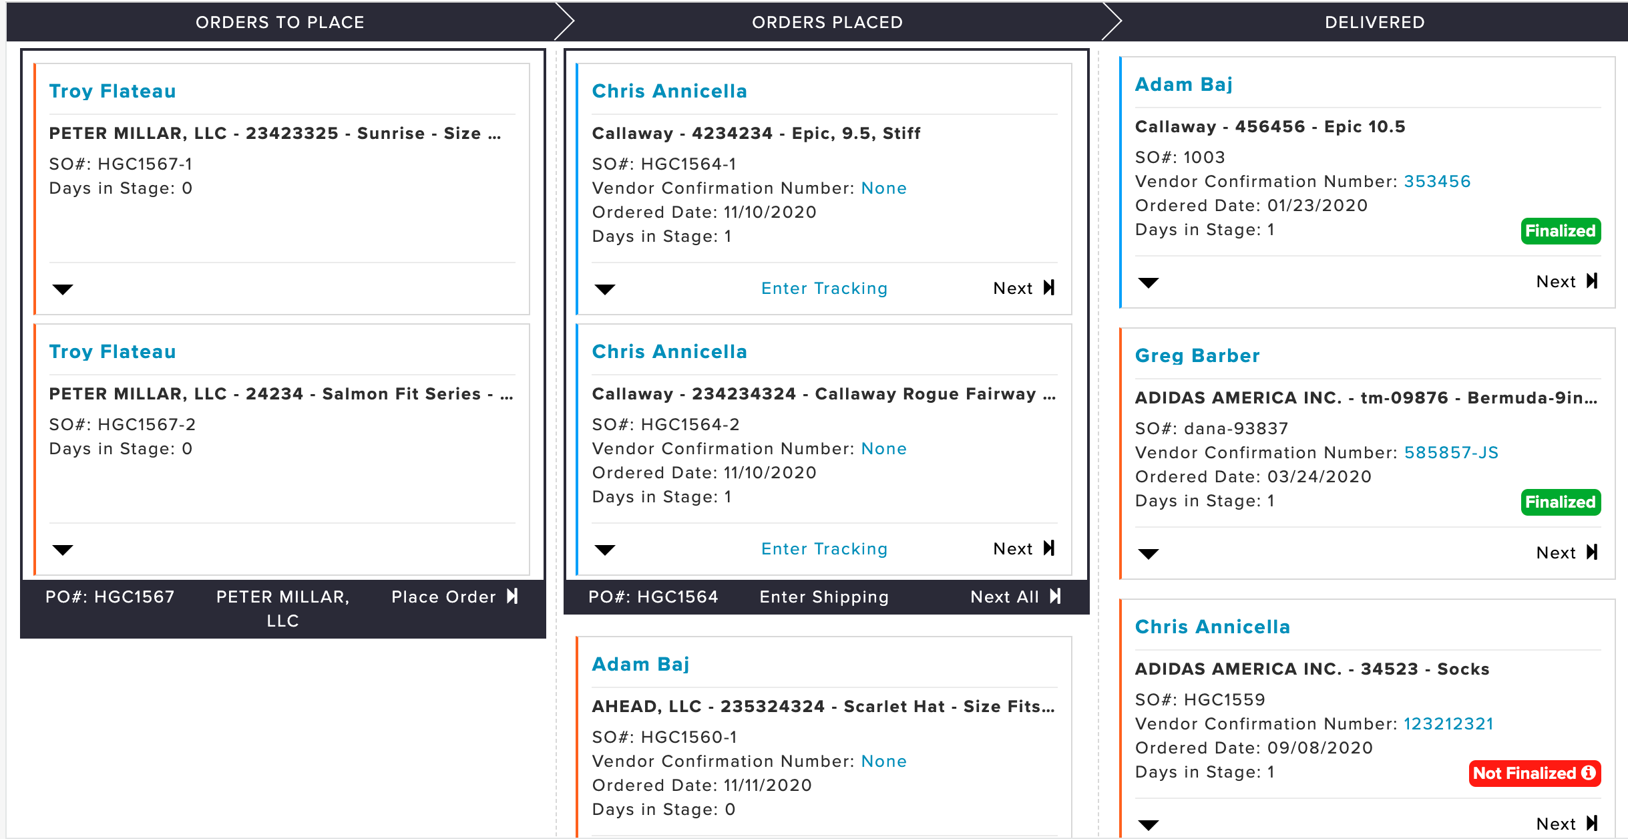Click Next skip icon on HGC1564-1 card
Image resolution: width=1628 pixels, height=839 pixels.
click(x=1049, y=288)
